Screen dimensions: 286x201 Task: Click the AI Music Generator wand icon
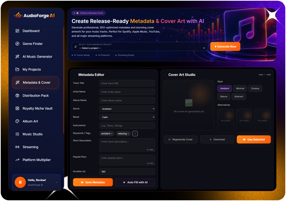(17, 57)
